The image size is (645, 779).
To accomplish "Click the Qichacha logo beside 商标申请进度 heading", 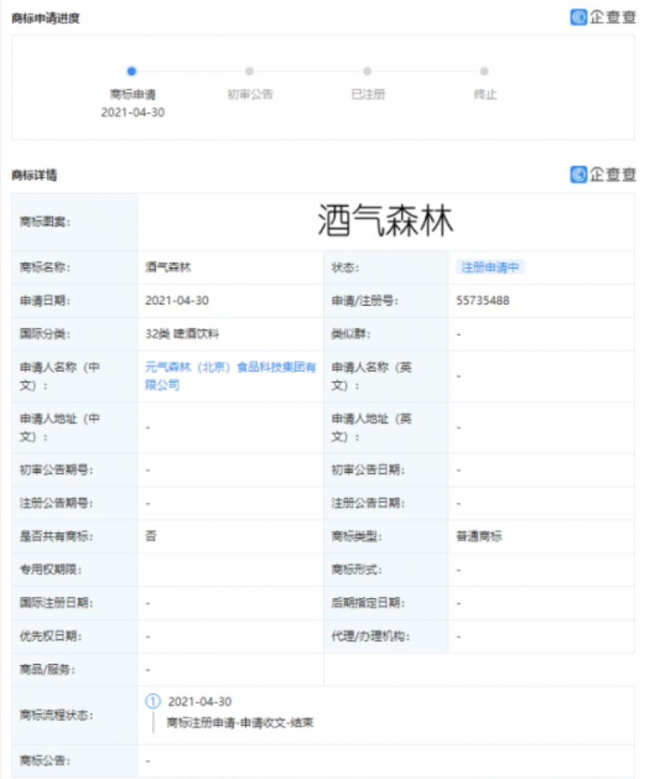I will (603, 17).
